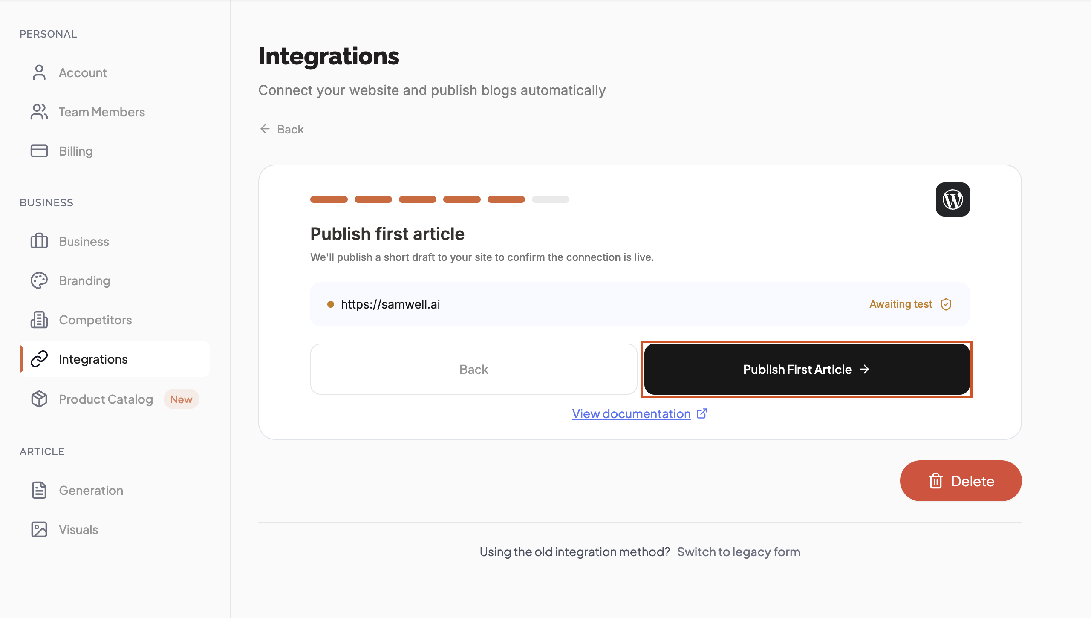Click the Publish First Article button
This screenshot has height=618, width=1091.
pos(807,369)
